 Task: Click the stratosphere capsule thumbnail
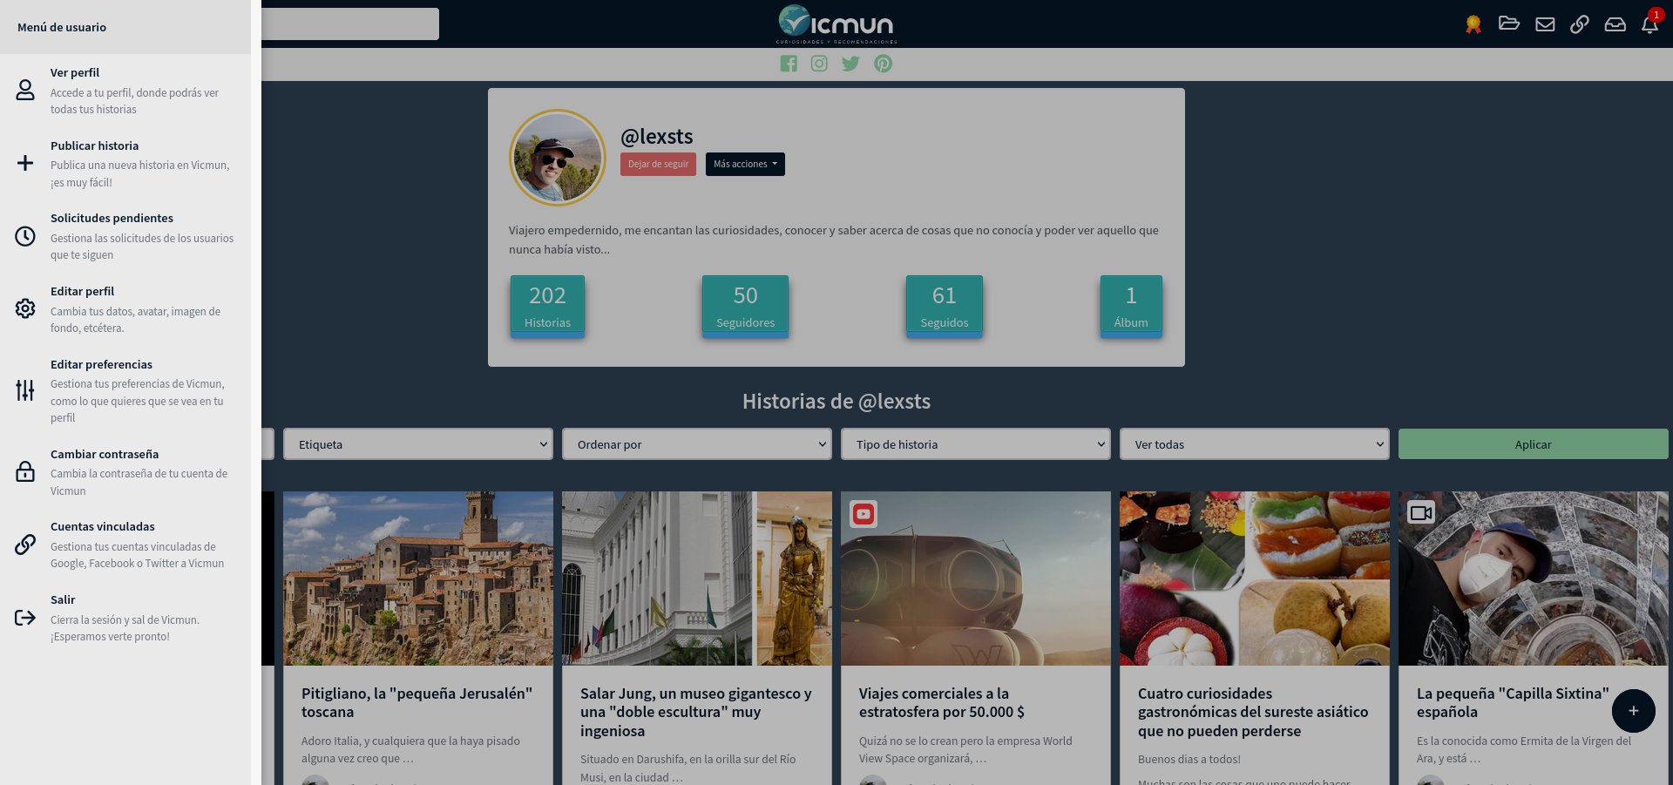(976, 579)
